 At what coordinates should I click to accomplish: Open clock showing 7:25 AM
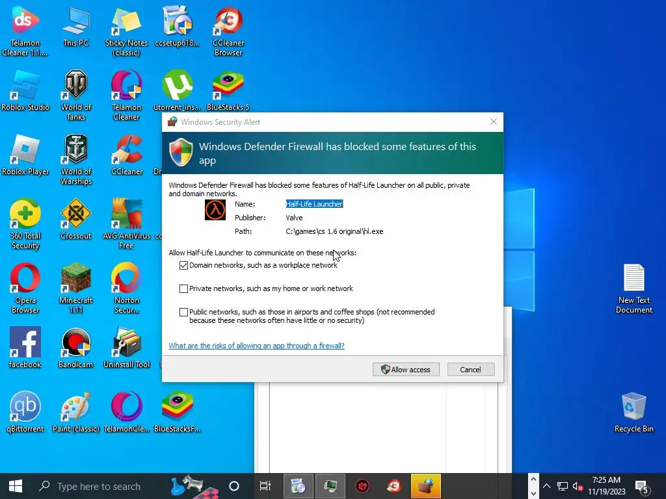(607, 486)
